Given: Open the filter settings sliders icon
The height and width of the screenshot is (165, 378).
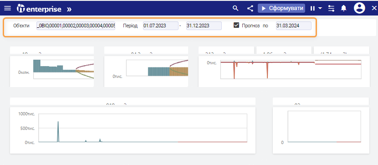Looking at the screenshot, I should tap(332, 9).
